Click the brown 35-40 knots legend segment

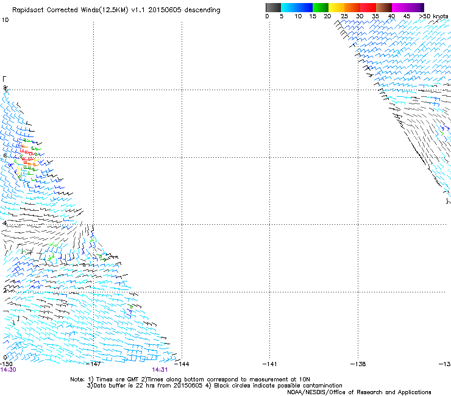(x=384, y=7)
